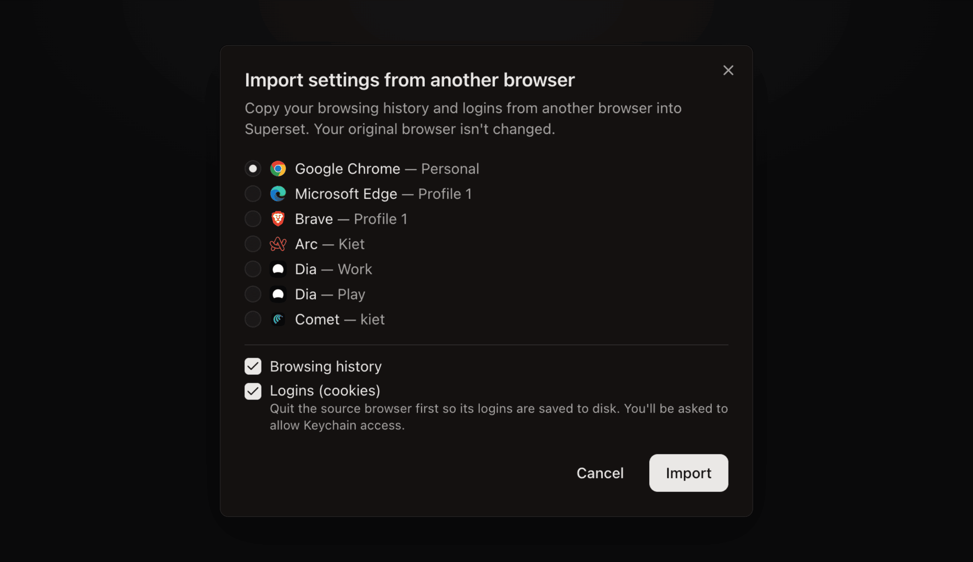Select the Google Chrome radio button
The width and height of the screenshot is (973, 562).
(253, 169)
